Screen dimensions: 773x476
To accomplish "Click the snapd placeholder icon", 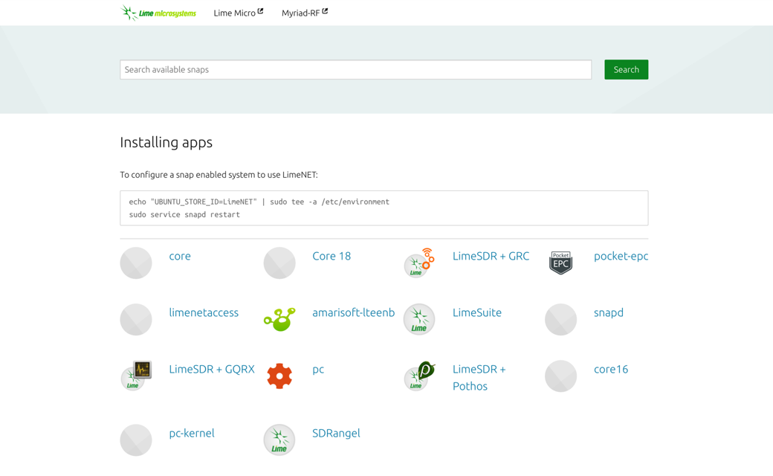I will [x=560, y=319].
